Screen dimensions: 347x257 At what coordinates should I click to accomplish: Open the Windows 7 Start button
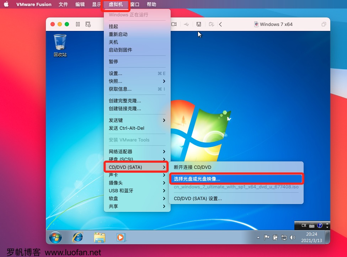tap(55, 237)
